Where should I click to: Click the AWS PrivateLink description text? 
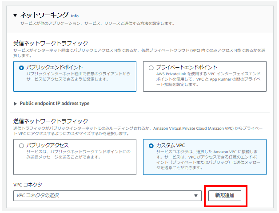tap(208, 79)
